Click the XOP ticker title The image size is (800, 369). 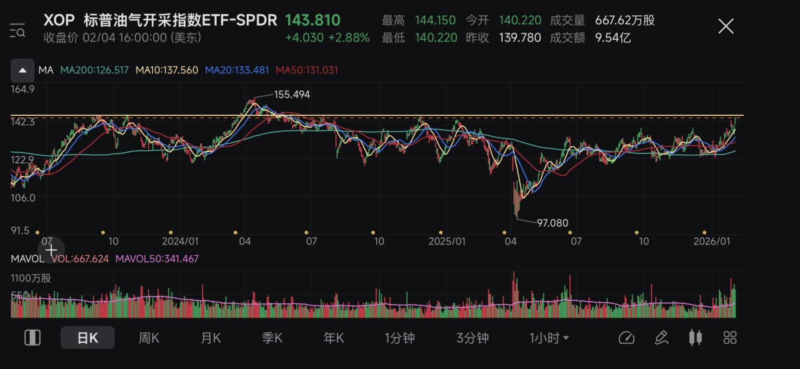(59, 20)
